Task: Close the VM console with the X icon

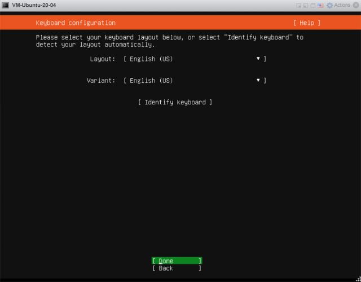Action: [x=356, y=5]
